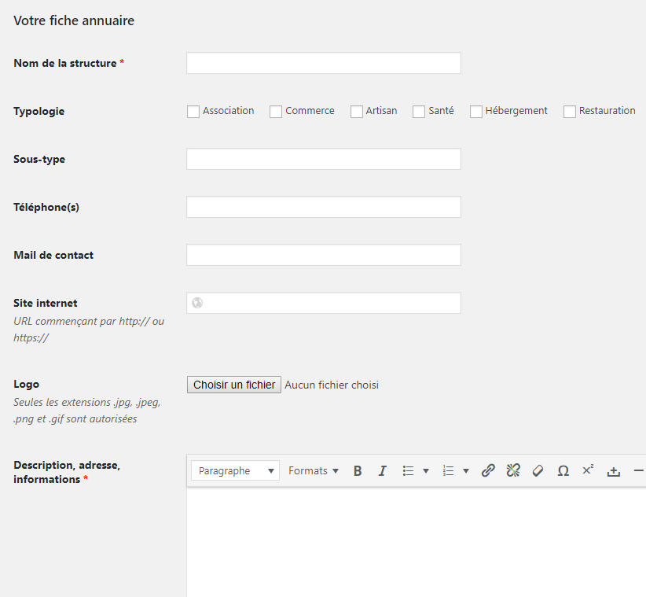The width and height of the screenshot is (646, 597).
Task: Open the Paragraphe style dropdown
Action: click(x=236, y=471)
